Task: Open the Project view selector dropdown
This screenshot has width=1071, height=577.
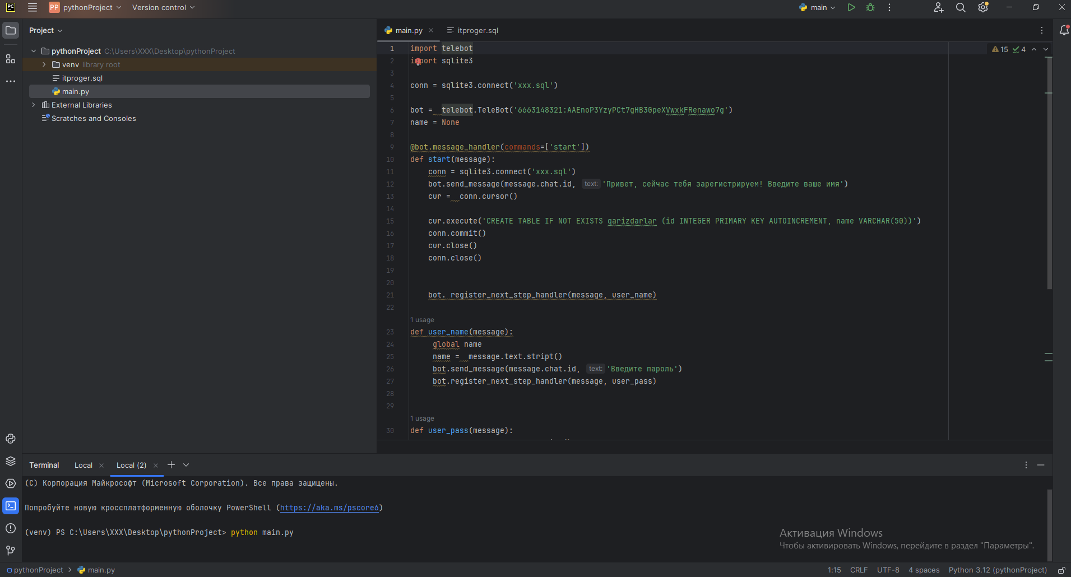Action: click(46, 30)
